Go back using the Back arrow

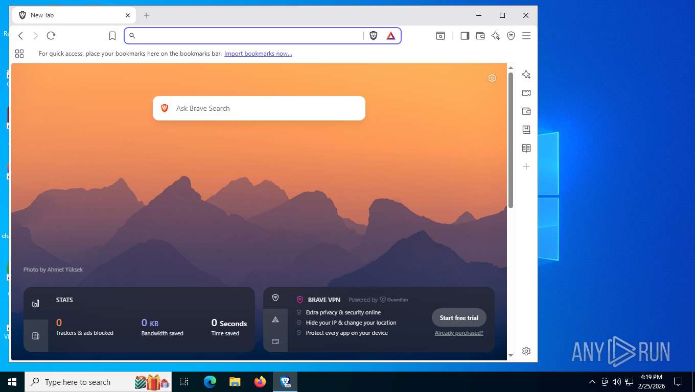[x=20, y=36]
